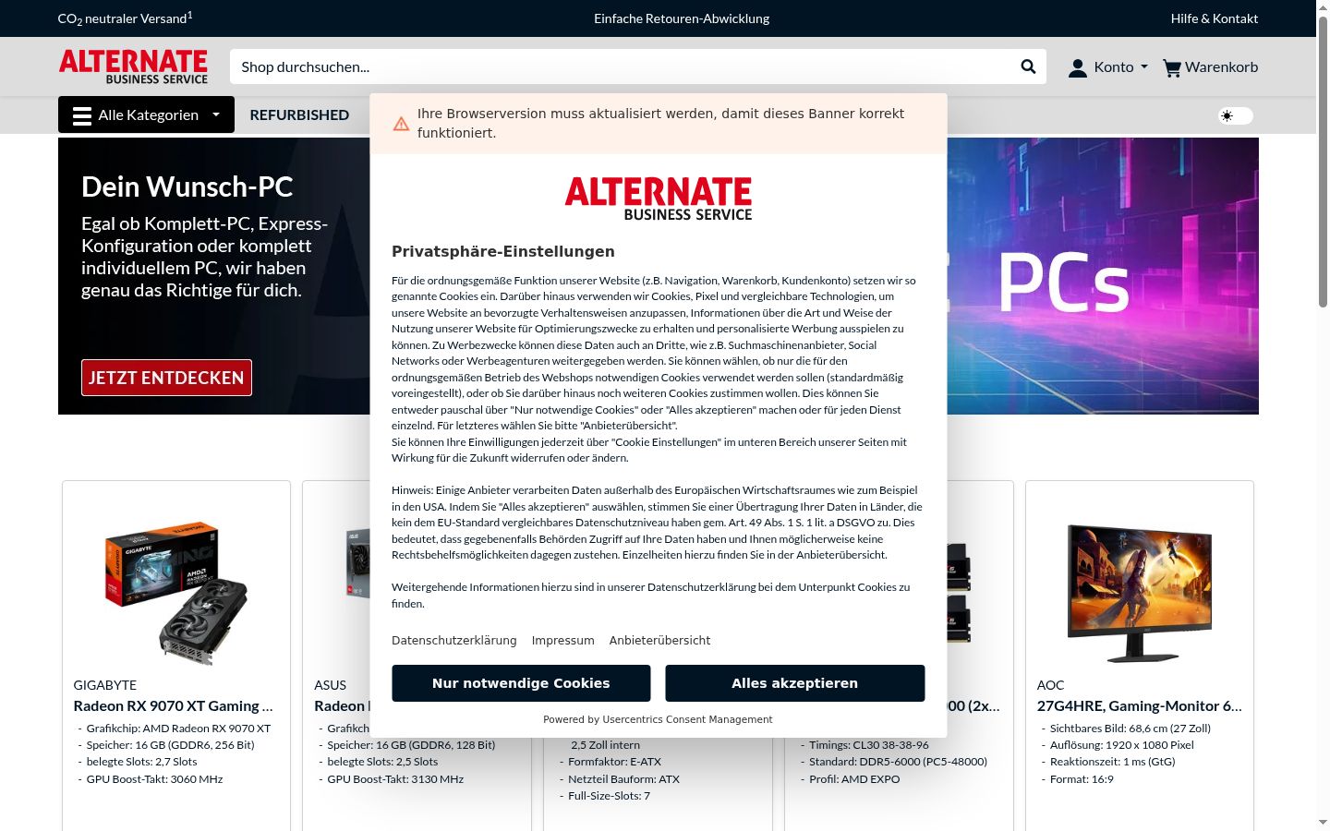Open the Anbieterübersicht link
This screenshot has width=1330, height=831.
click(660, 640)
